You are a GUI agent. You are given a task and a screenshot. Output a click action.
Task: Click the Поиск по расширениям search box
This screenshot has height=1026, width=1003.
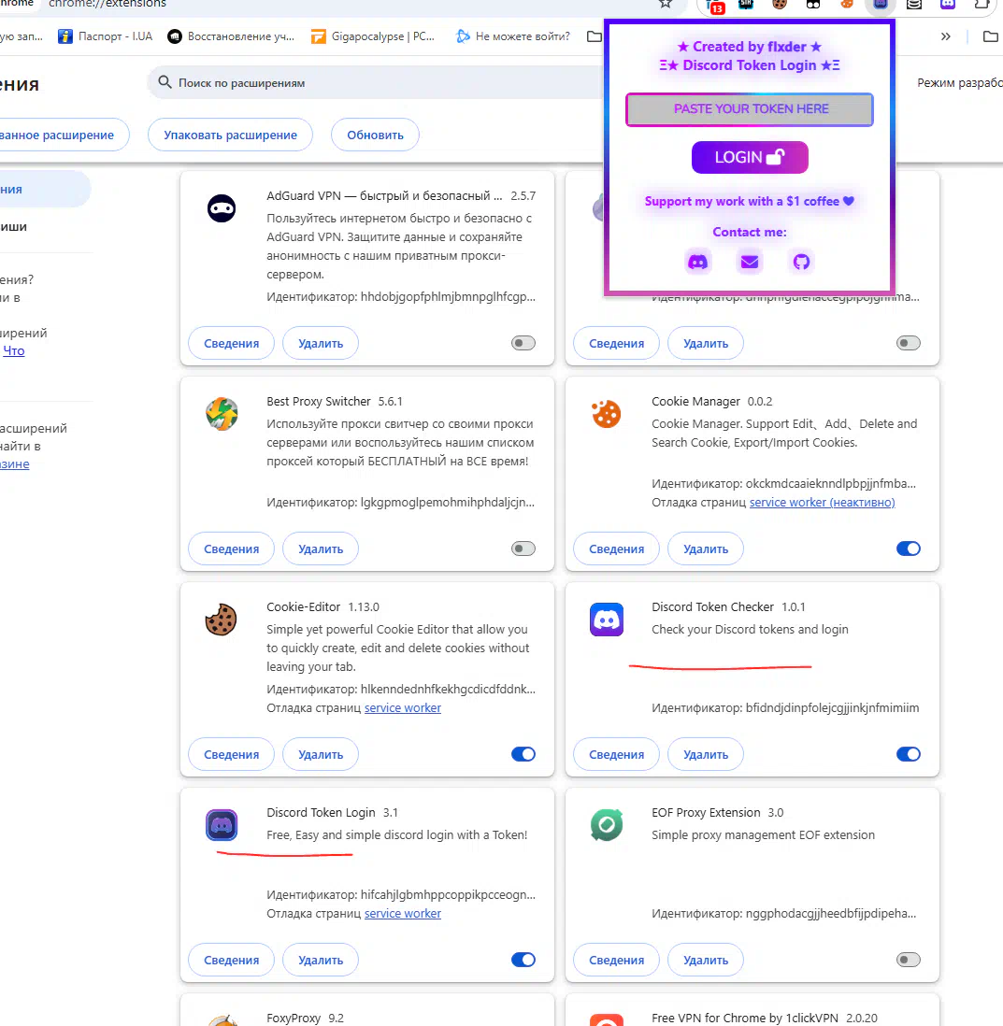tap(377, 83)
